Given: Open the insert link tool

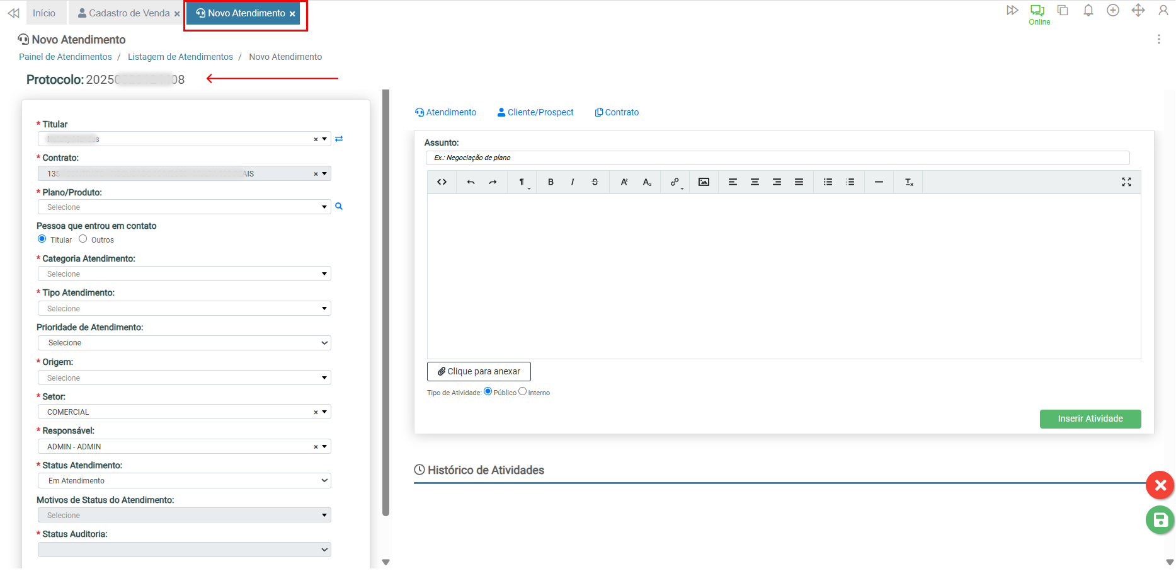Looking at the screenshot, I should (x=675, y=182).
